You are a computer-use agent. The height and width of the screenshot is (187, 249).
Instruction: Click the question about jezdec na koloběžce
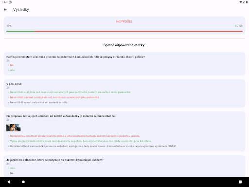55,160
